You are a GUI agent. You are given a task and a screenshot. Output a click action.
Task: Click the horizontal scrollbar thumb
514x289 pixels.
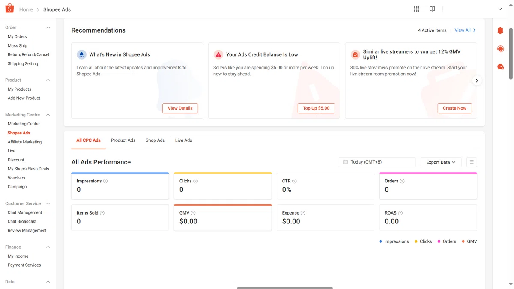[x=285, y=288]
